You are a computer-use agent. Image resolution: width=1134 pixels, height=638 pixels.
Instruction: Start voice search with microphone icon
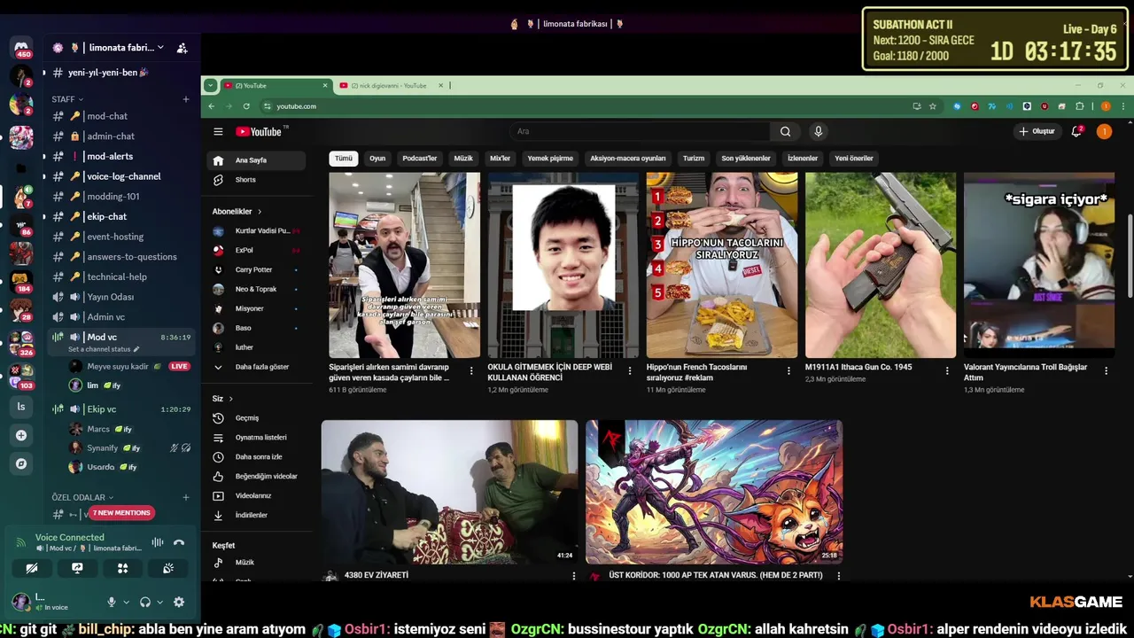(818, 131)
